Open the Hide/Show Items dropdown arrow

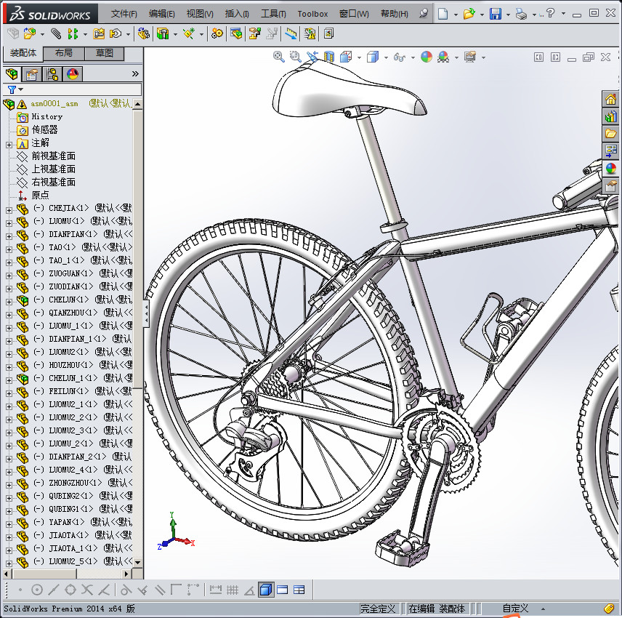pyautogui.click(x=413, y=57)
